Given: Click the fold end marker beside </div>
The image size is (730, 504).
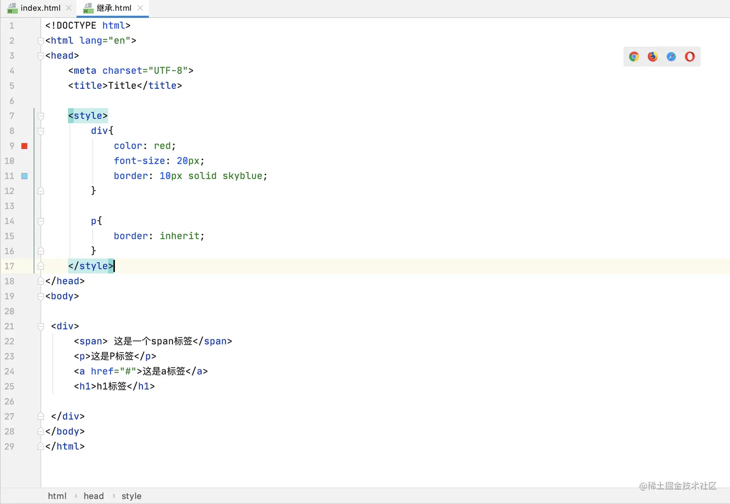Looking at the screenshot, I should (41, 416).
